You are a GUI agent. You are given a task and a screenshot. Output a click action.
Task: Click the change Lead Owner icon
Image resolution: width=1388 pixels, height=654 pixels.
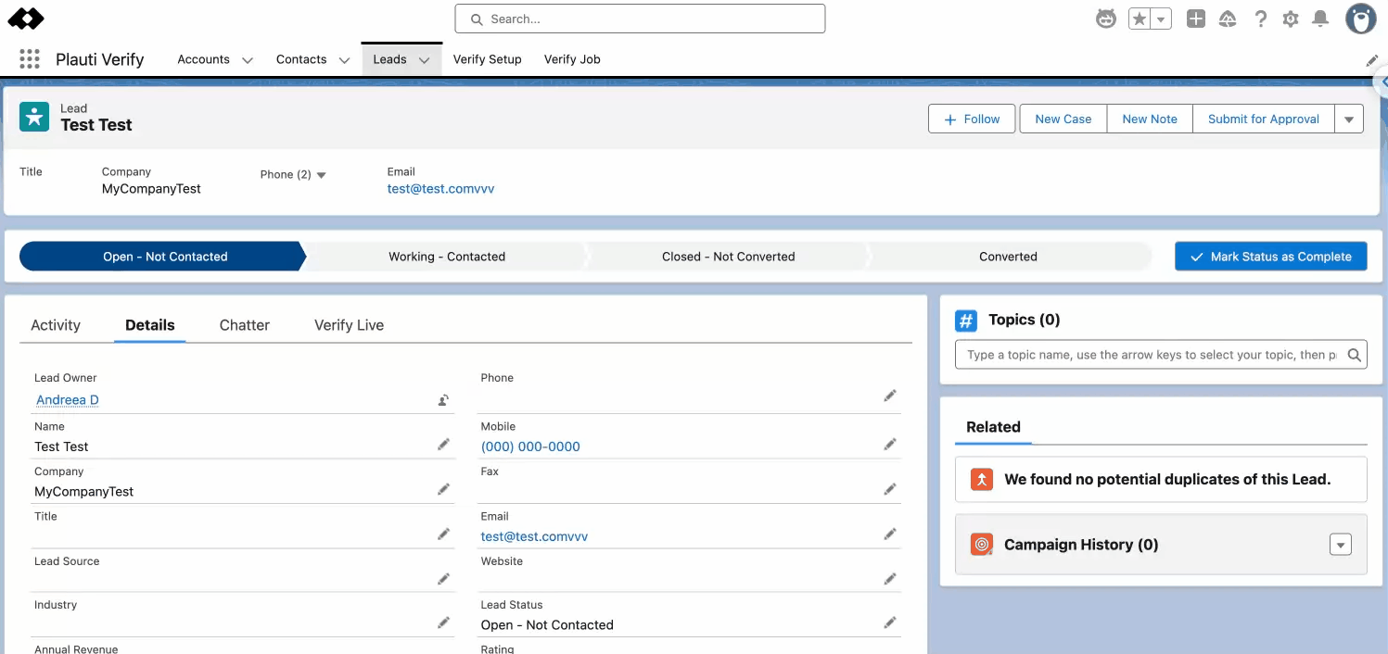coord(443,400)
